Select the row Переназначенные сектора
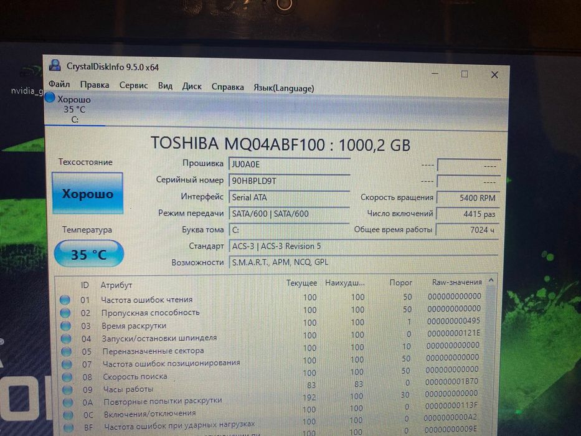This screenshot has height=436, width=581. pos(272,349)
